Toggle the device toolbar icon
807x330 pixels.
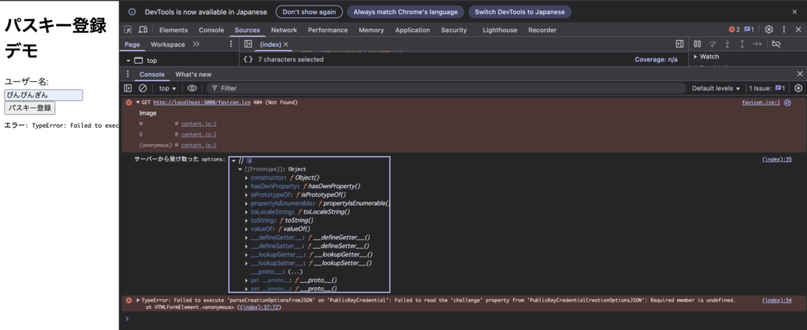(141, 30)
